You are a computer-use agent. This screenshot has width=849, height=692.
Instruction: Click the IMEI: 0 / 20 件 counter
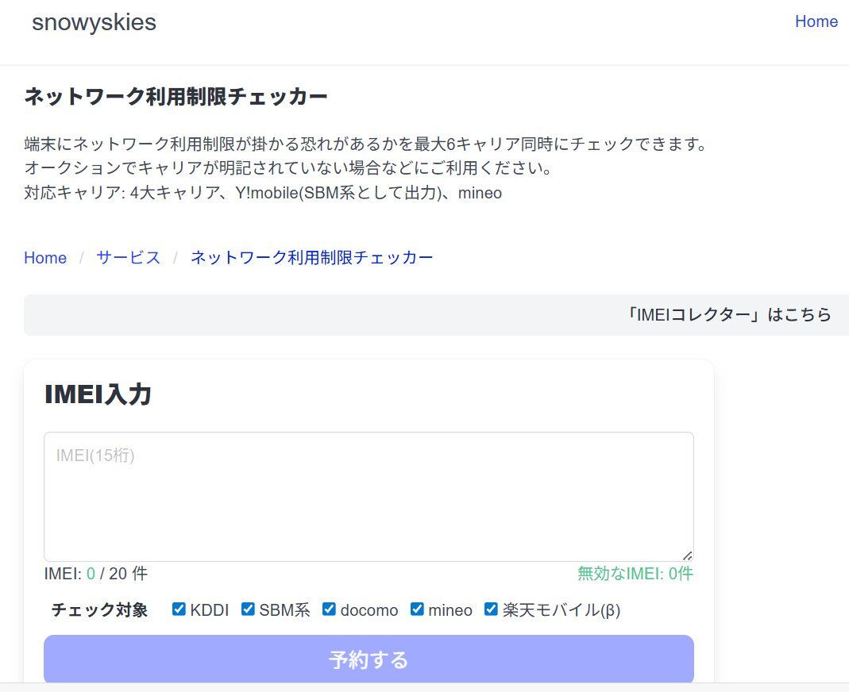click(x=95, y=574)
